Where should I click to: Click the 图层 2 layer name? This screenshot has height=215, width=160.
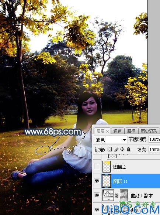pyautogui.click(x=119, y=167)
